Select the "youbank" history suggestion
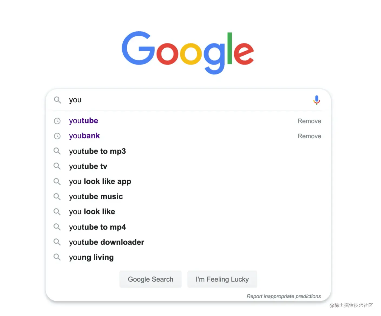 pos(84,136)
